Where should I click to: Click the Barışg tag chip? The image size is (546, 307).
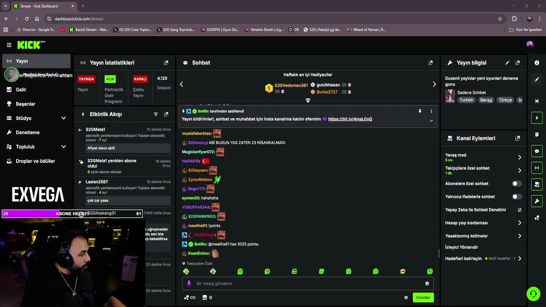[x=486, y=100]
